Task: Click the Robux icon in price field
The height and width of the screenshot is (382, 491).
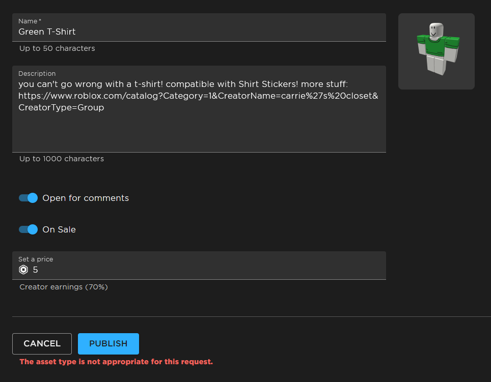Action: [23, 270]
